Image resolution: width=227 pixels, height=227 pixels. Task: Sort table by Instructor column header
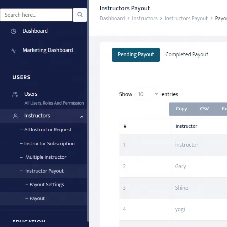[186, 126]
